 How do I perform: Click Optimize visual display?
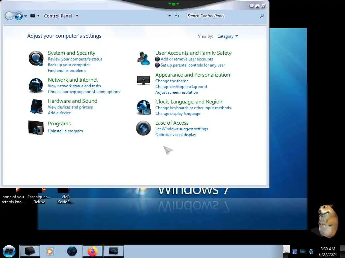point(176,135)
